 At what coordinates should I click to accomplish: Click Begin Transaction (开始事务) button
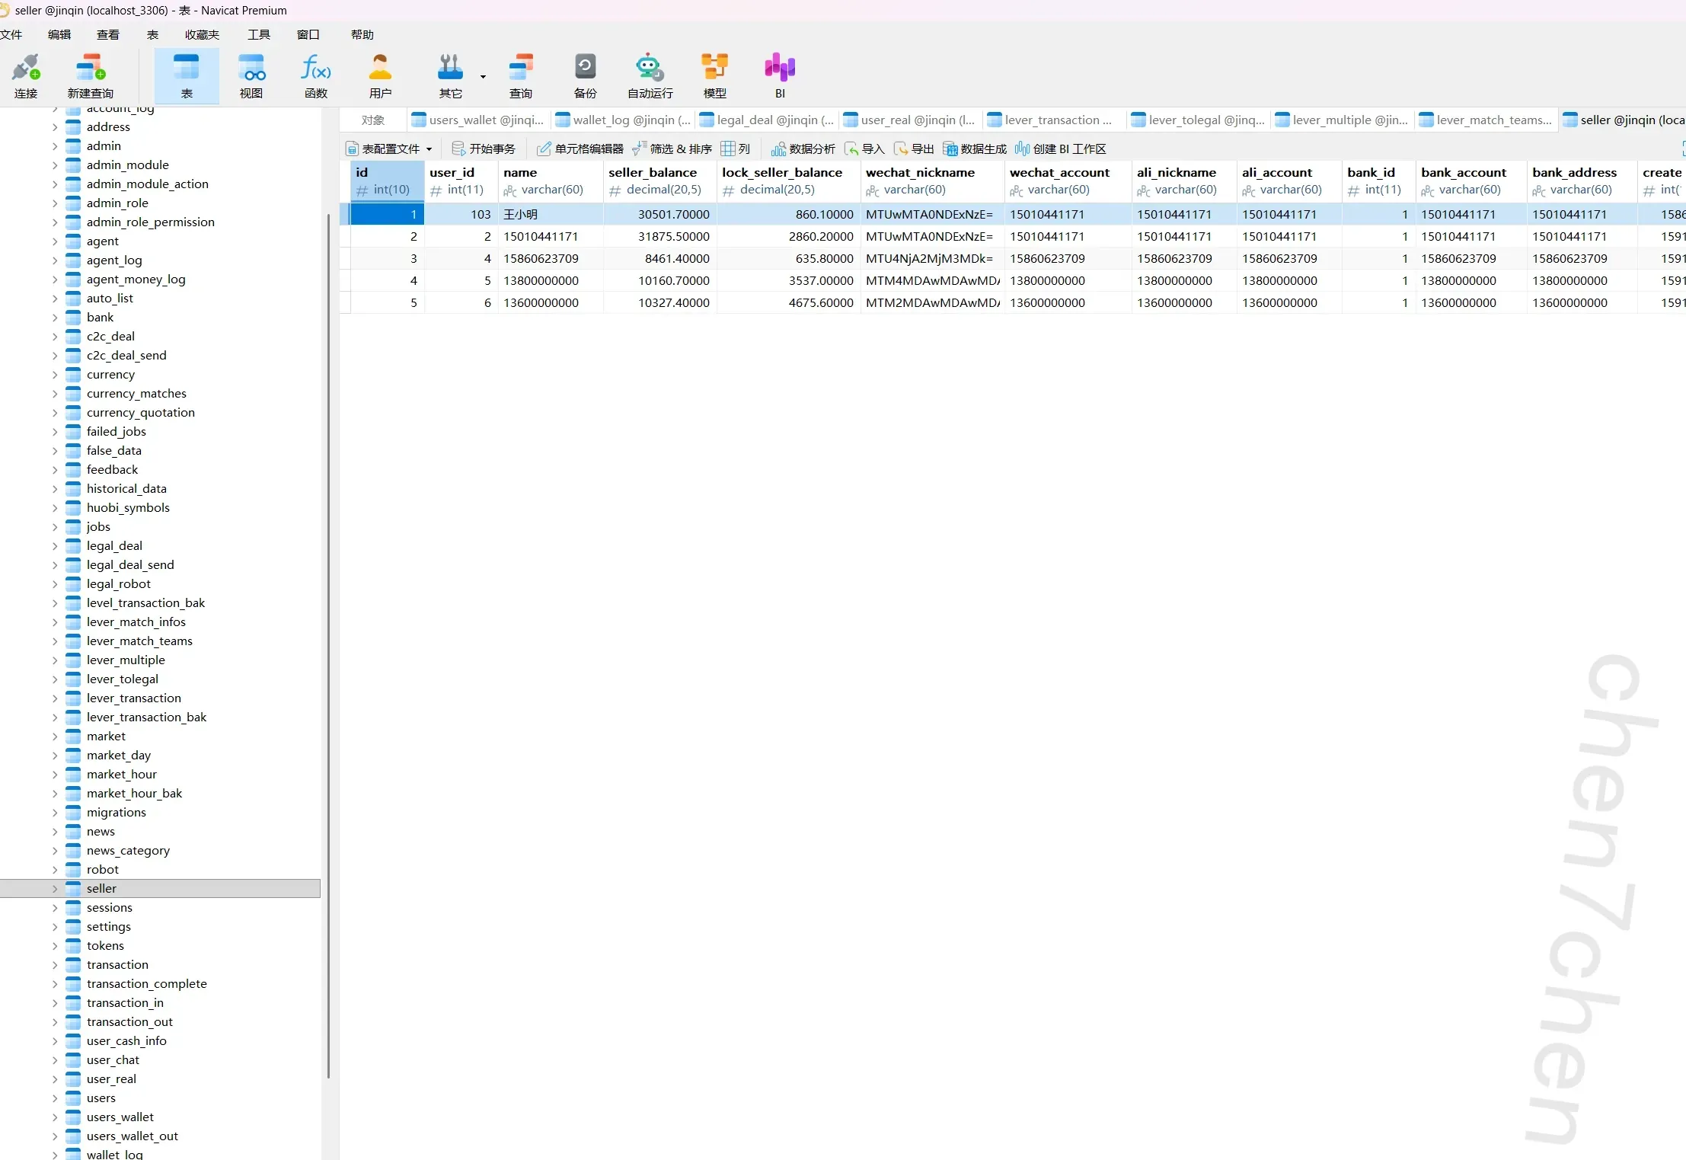pos(484,149)
